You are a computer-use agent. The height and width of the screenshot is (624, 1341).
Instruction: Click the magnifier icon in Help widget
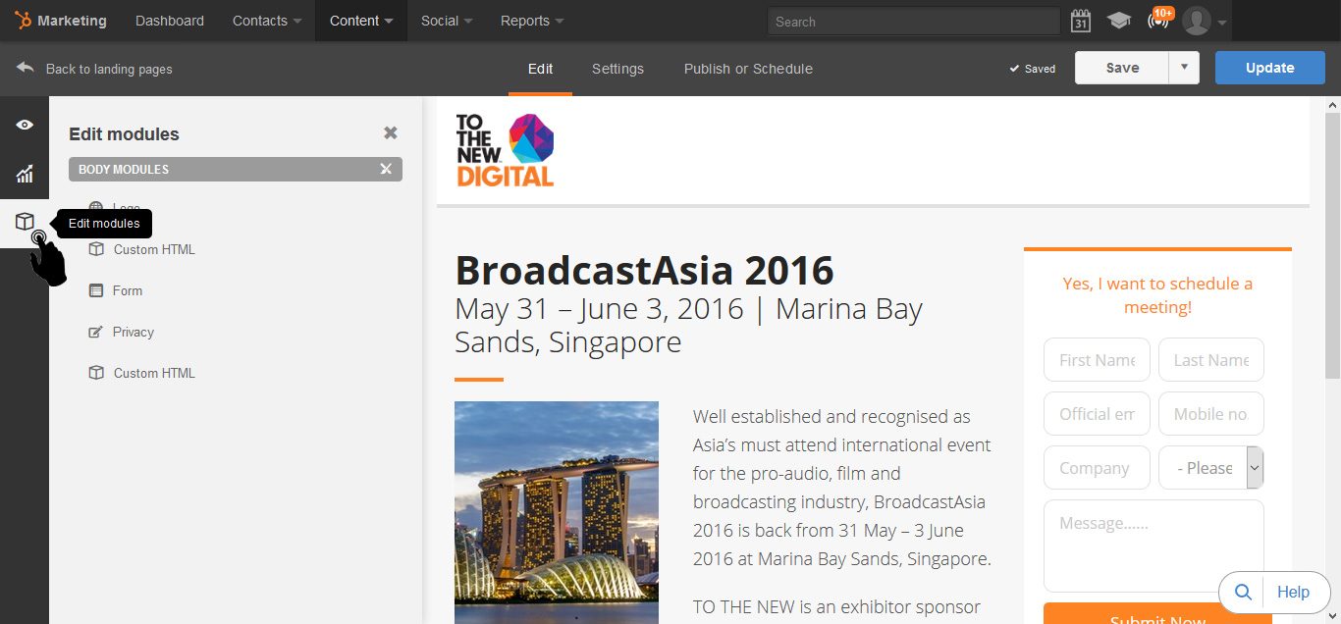[x=1243, y=592]
